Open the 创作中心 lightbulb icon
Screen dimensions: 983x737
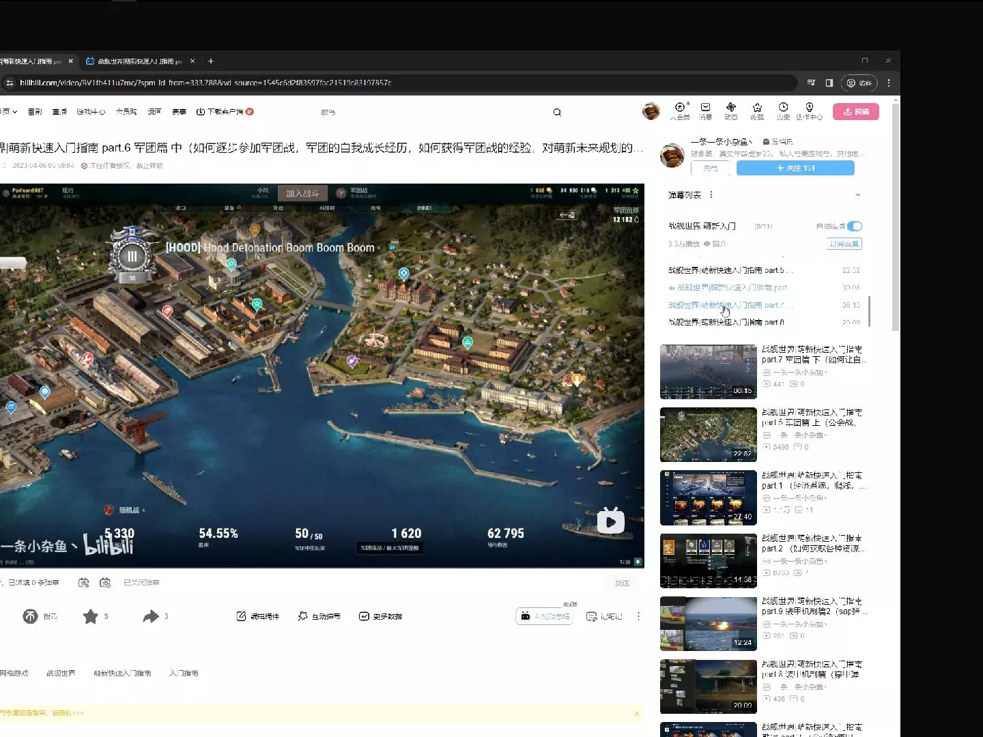pyautogui.click(x=810, y=111)
